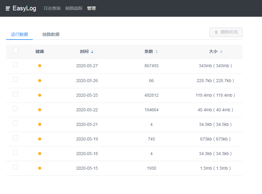Select the 运行数据 tab
The height and width of the screenshot is (194, 262).
coord(19,34)
